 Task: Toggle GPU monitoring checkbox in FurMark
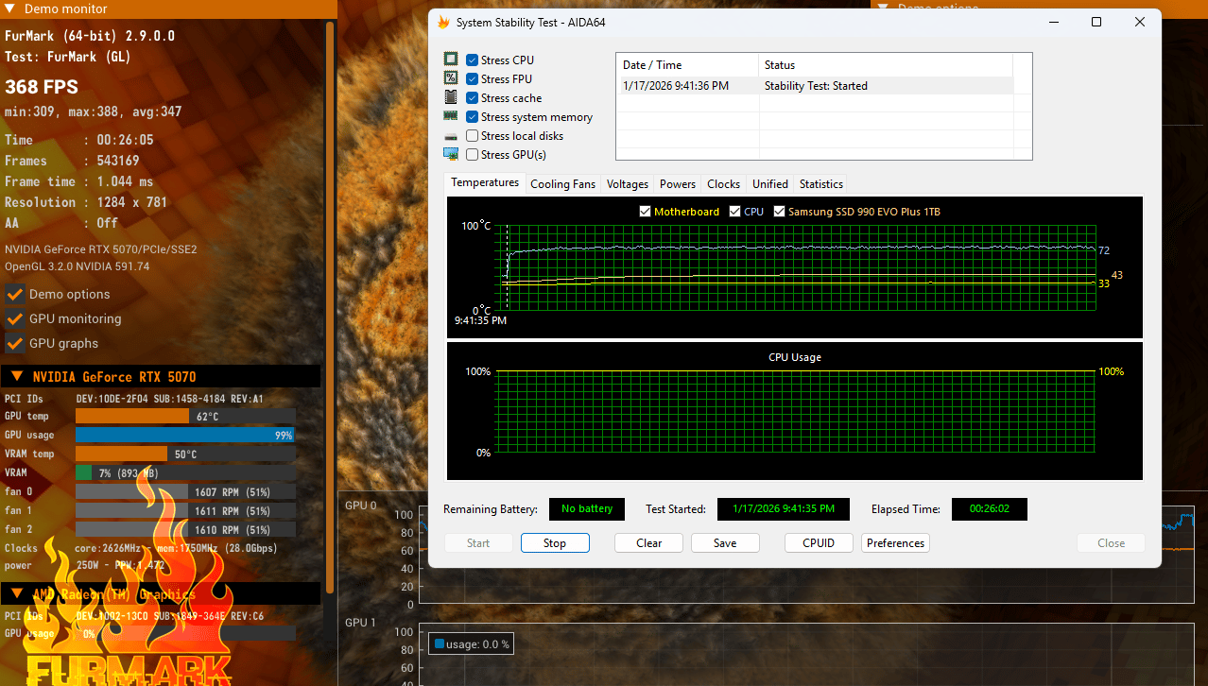tap(14, 318)
